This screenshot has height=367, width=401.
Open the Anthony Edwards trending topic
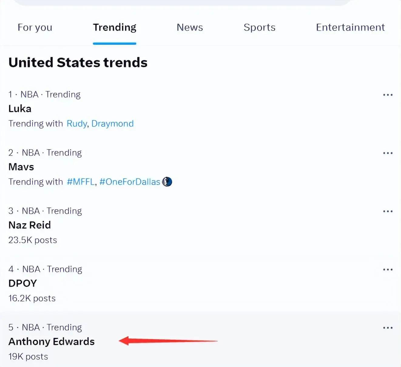[x=52, y=342]
